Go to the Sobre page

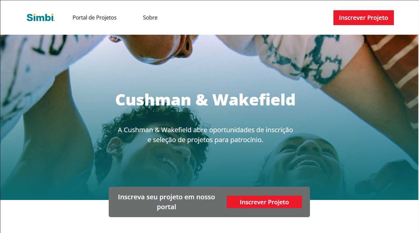[x=150, y=18]
